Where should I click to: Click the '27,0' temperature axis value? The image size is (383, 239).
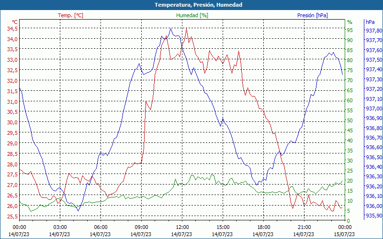pos(12,185)
